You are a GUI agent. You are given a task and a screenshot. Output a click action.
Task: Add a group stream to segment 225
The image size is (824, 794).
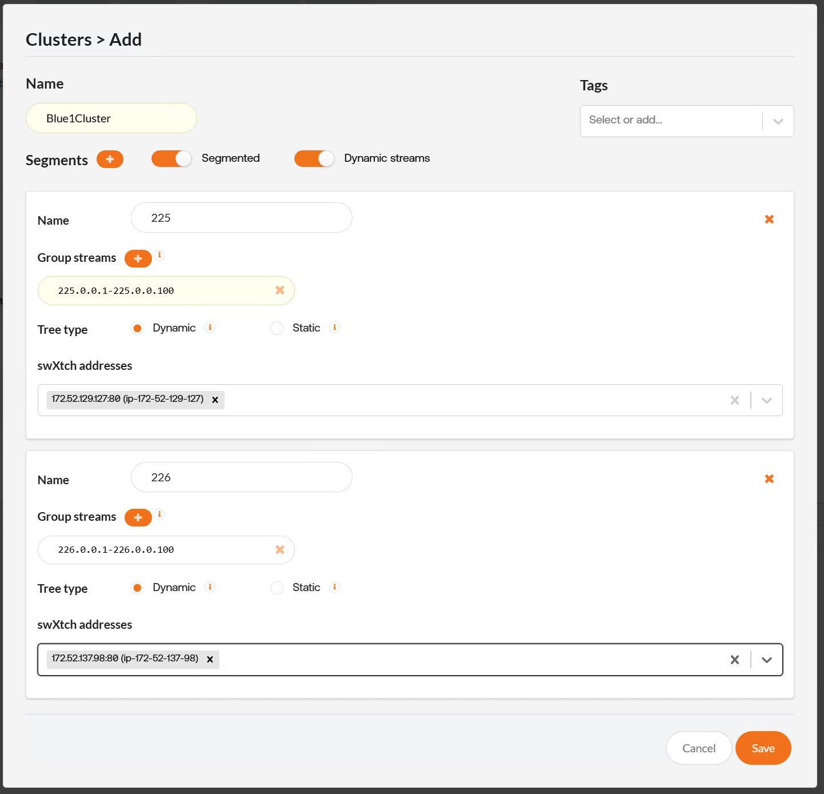coord(138,258)
